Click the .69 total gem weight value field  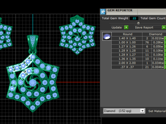134,18
